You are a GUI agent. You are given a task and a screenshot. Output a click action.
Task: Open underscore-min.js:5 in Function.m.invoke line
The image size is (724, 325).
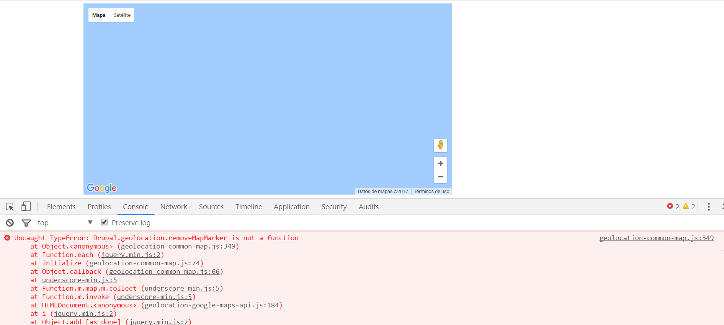pos(154,297)
